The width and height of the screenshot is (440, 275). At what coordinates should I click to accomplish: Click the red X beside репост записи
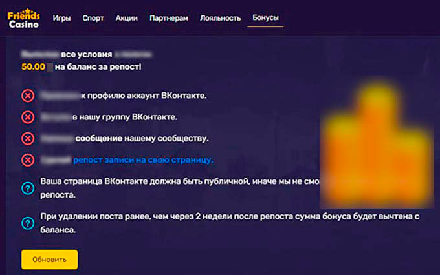28,160
